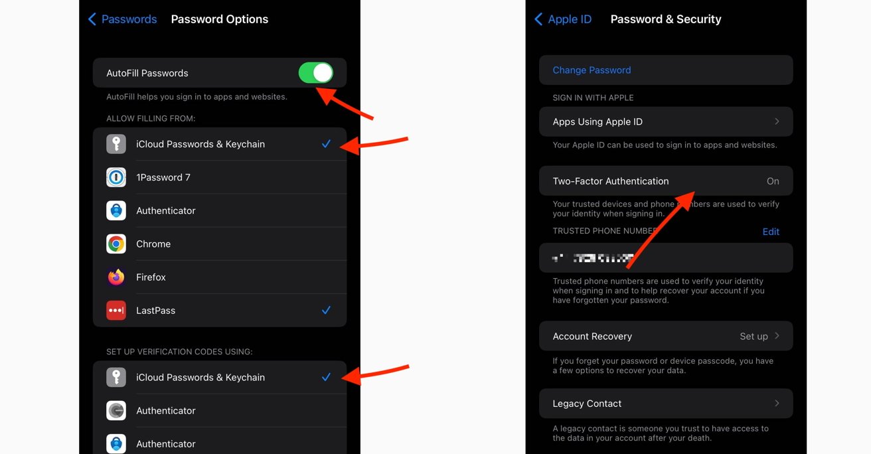871x454 pixels.
Task: Tap the iCloud Keychain icon under verification codes
Action: (x=116, y=377)
